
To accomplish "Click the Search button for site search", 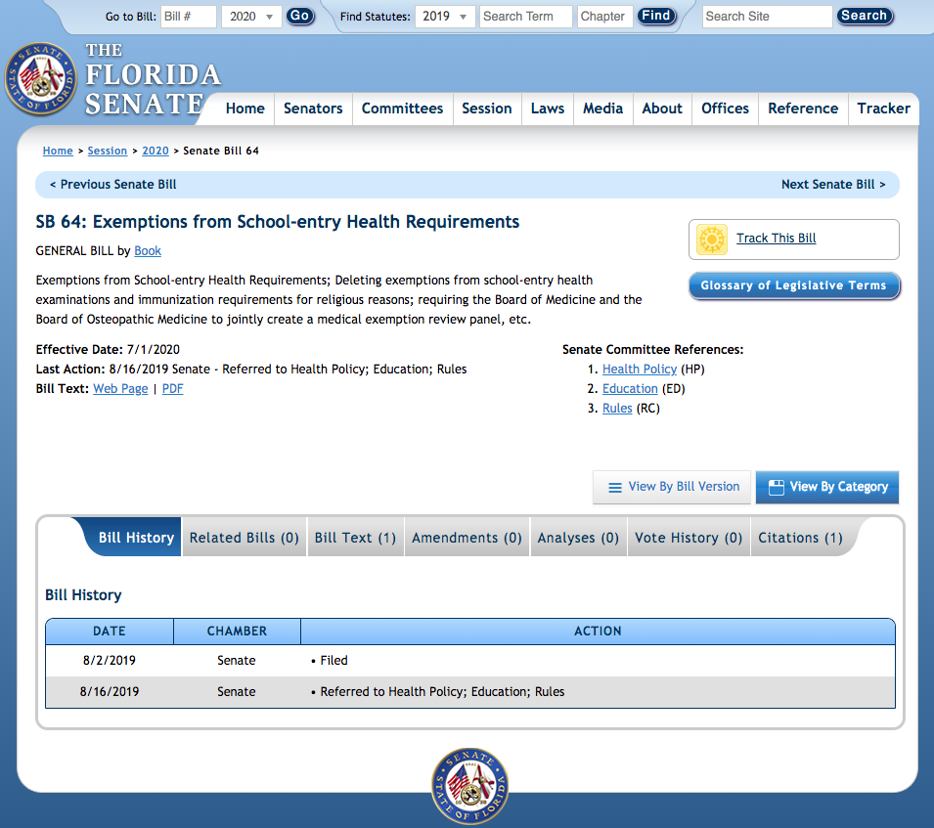I will pos(865,16).
